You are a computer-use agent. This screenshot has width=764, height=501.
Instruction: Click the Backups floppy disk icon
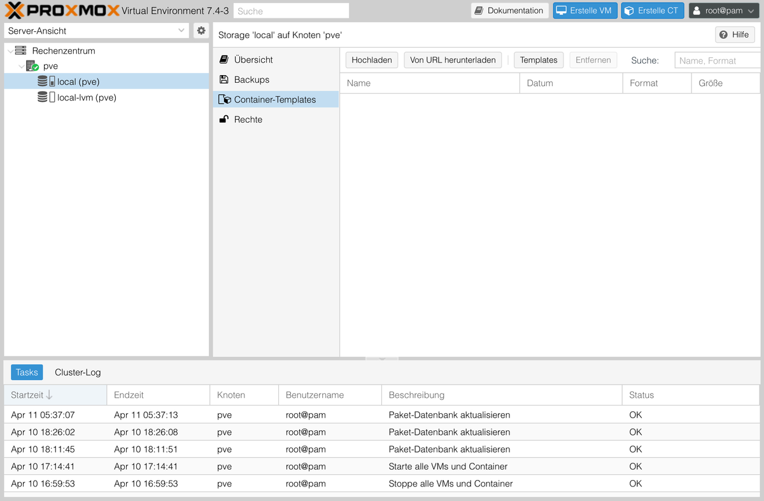click(x=223, y=80)
